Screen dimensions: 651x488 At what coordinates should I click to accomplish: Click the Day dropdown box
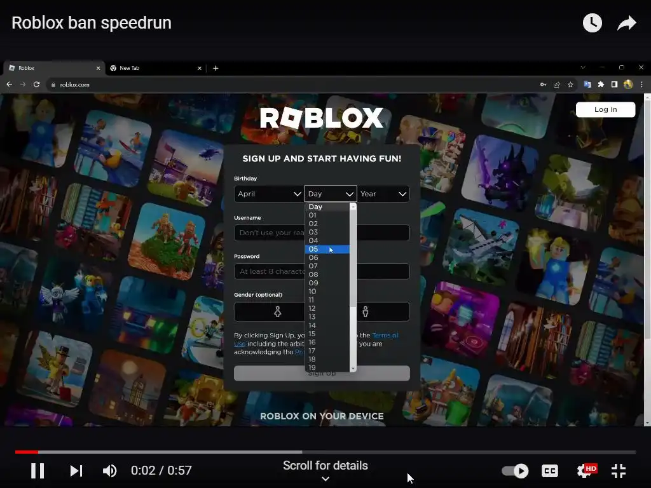[x=331, y=194]
